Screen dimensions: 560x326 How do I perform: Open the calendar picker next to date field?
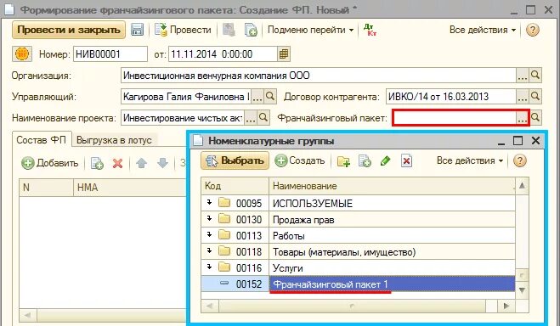click(x=284, y=54)
